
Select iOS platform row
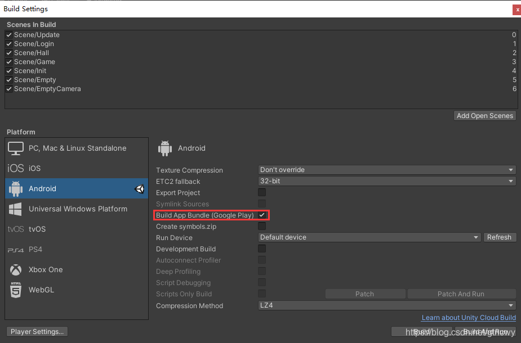[77, 168]
